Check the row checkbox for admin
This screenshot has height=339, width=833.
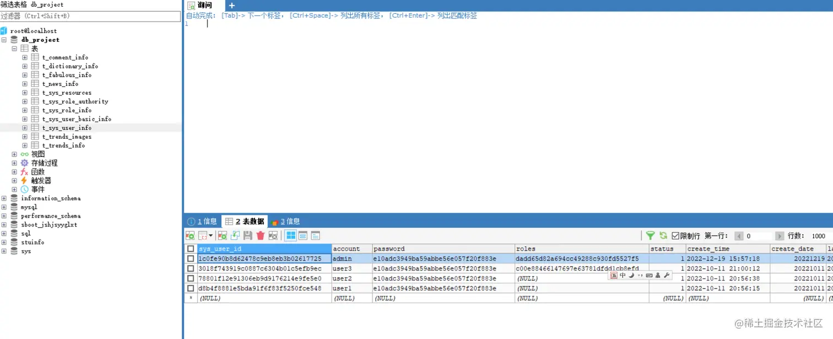[191, 259]
